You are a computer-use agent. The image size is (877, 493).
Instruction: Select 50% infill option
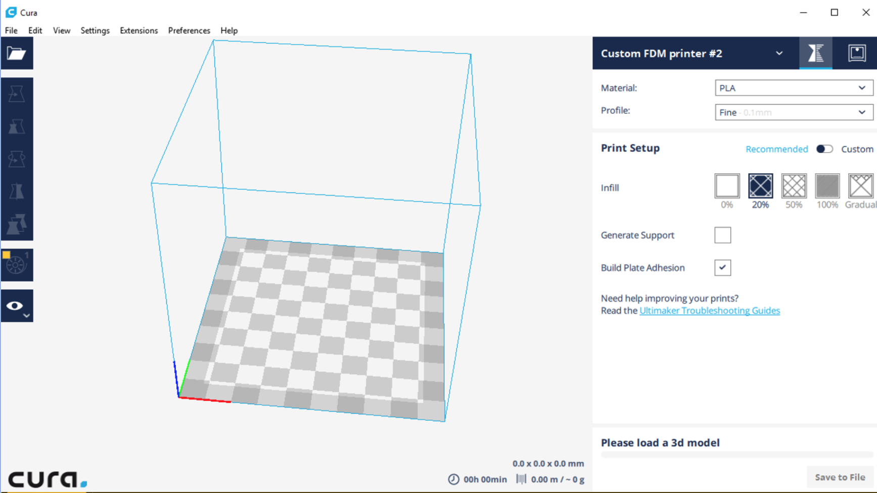794,186
